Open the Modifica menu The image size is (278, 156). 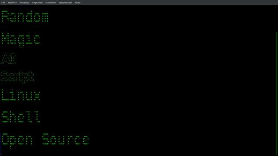click(12, 3)
